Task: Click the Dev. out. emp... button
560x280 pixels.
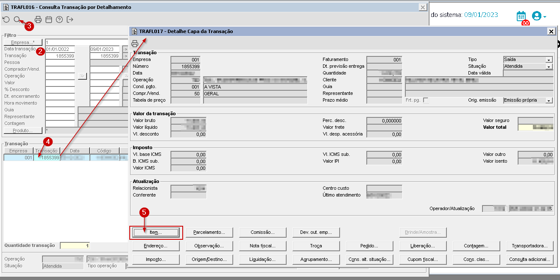Action: coord(316,233)
